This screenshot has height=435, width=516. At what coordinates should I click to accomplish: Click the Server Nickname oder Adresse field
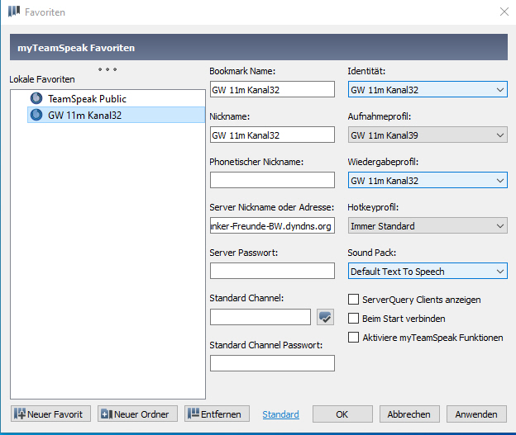click(273, 225)
